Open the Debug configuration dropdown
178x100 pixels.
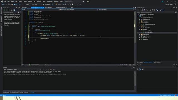tap(28, 4)
